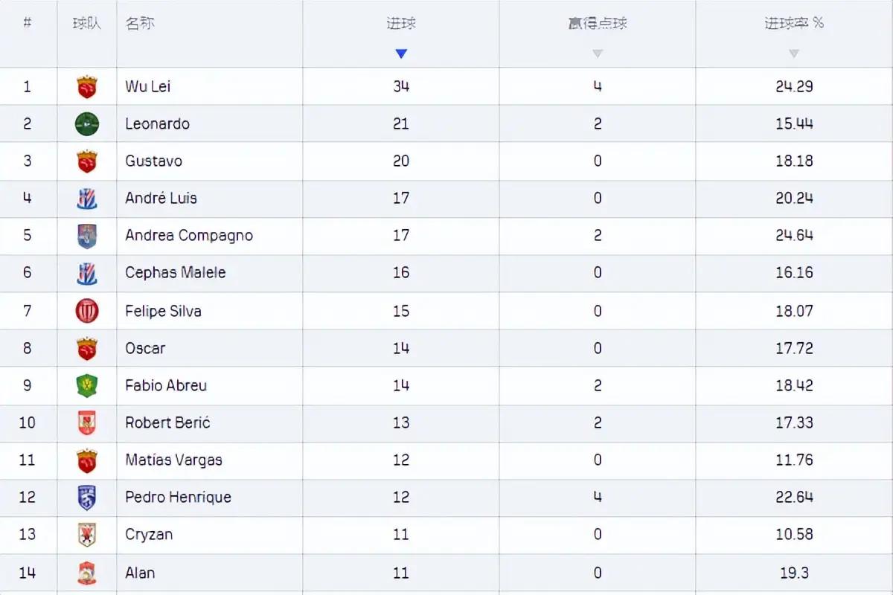This screenshot has width=893, height=595.
Task: Click Wu Lei's team crest icon
Action: pos(87,87)
